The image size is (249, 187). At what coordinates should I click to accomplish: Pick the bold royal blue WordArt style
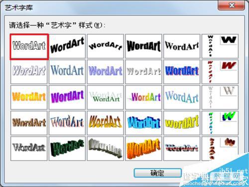pos(182,72)
